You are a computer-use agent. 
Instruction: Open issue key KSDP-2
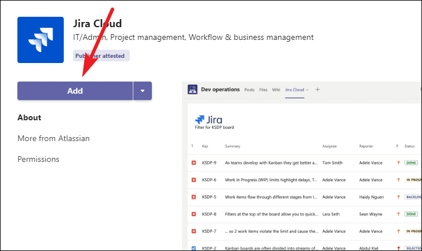[x=209, y=248]
